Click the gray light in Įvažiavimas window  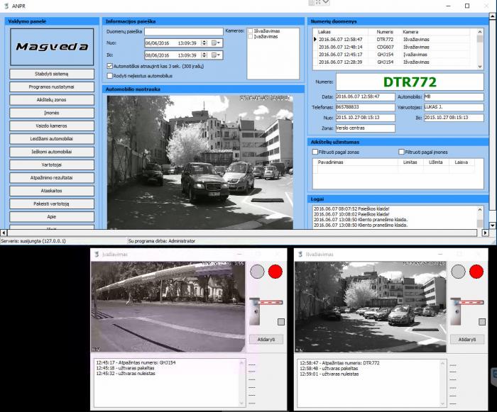(x=257, y=272)
